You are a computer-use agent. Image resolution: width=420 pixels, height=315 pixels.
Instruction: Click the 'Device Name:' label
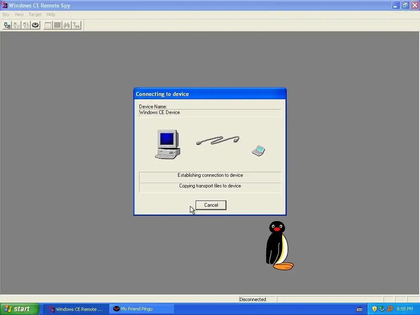153,107
